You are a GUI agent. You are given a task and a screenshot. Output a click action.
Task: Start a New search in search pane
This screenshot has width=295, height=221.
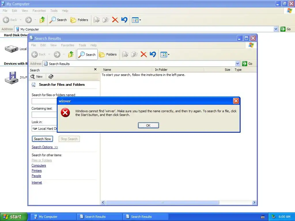(x=37, y=77)
